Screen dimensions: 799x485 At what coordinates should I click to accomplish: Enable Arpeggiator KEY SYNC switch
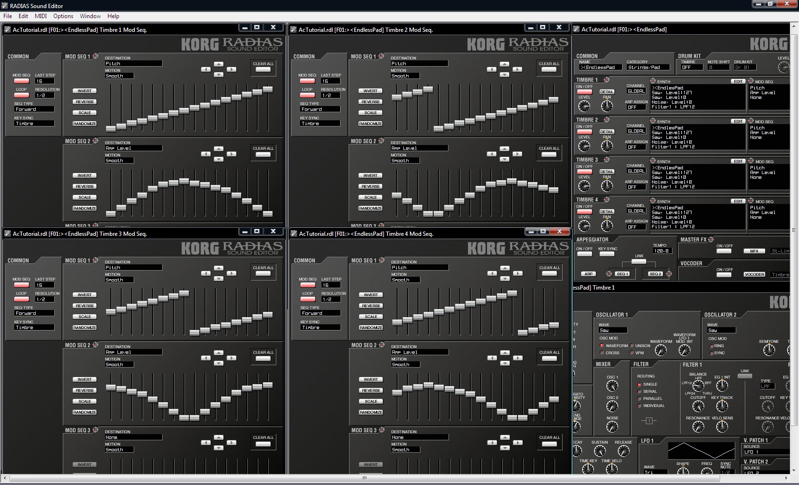click(607, 254)
